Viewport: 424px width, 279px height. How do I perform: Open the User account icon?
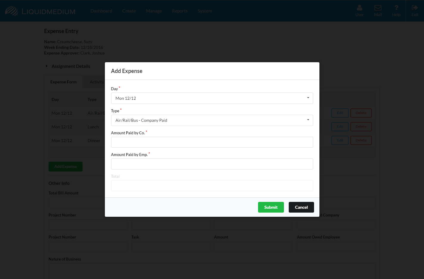359,8
